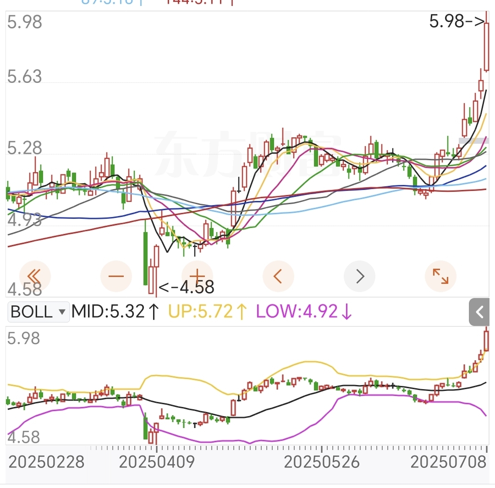Jump to earliest data with double-left arrow
The height and width of the screenshot is (488, 495).
tap(35, 276)
